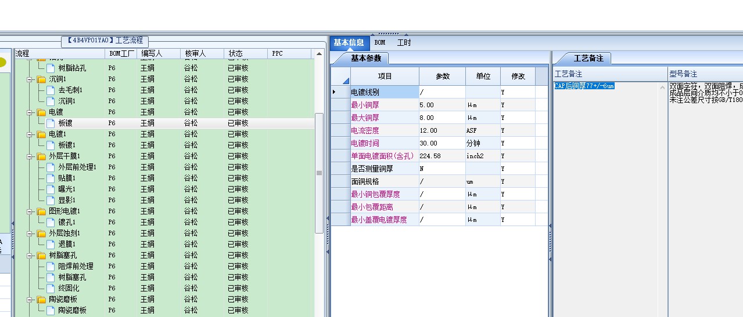The image size is (743, 317).
Task: Click the 外层干膜1 folder icon
Action: [x=41, y=156]
